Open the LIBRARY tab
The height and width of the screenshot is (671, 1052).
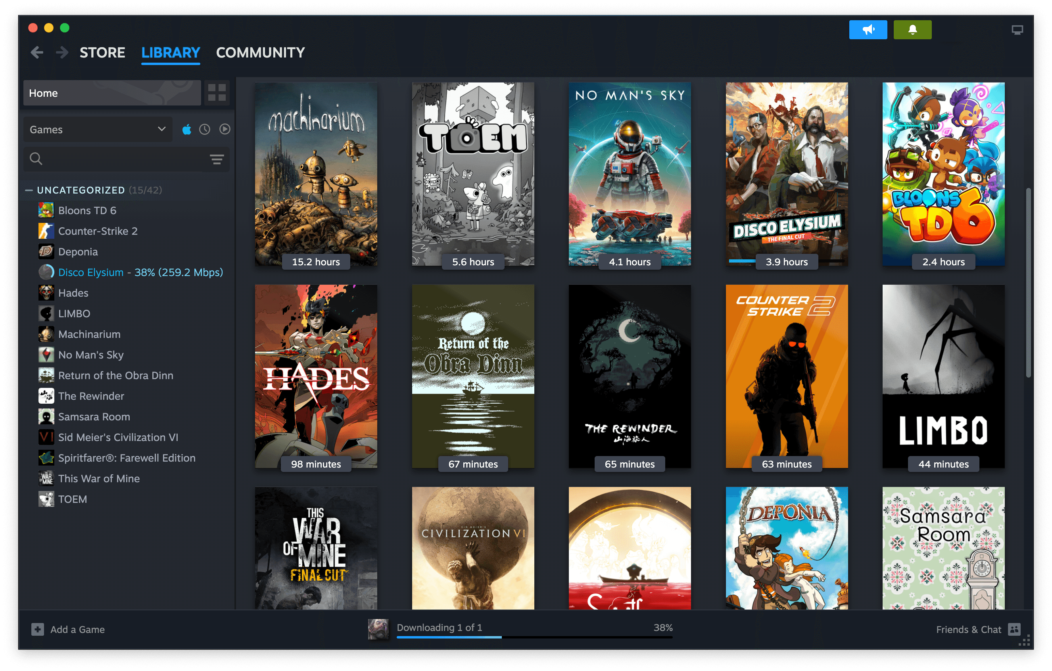(171, 53)
